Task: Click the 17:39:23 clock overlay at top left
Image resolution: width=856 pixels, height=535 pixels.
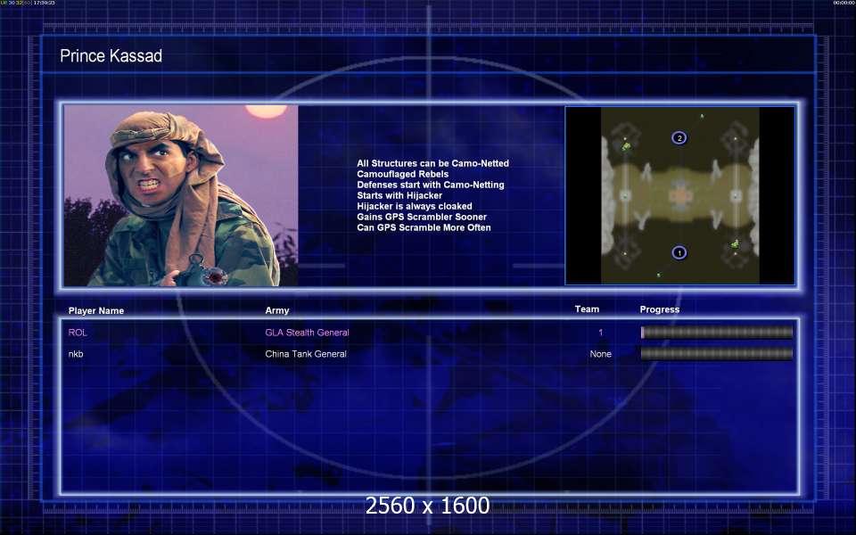Action: coord(45,3)
